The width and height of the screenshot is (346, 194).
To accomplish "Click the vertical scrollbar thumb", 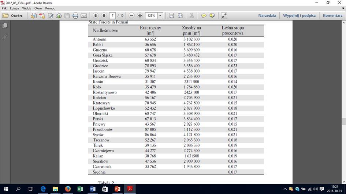I will (x=343, y=121).
